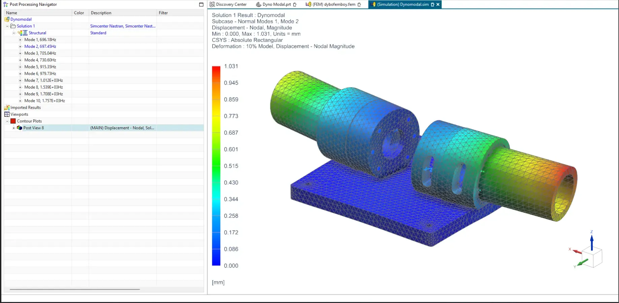Click the navigator horizontal scrollbar

click(75, 289)
